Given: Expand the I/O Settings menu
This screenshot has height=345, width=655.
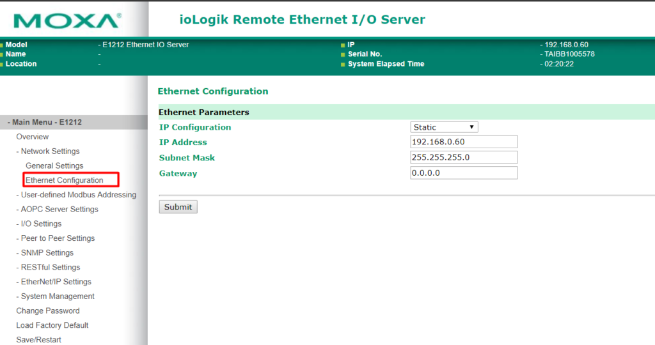Looking at the screenshot, I should [x=39, y=224].
